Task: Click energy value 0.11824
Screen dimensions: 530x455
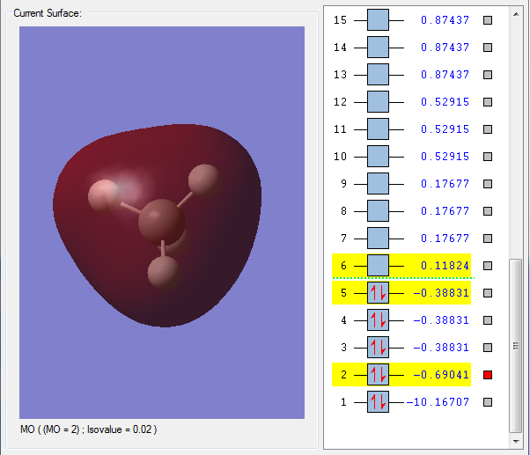Action: coord(445,266)
